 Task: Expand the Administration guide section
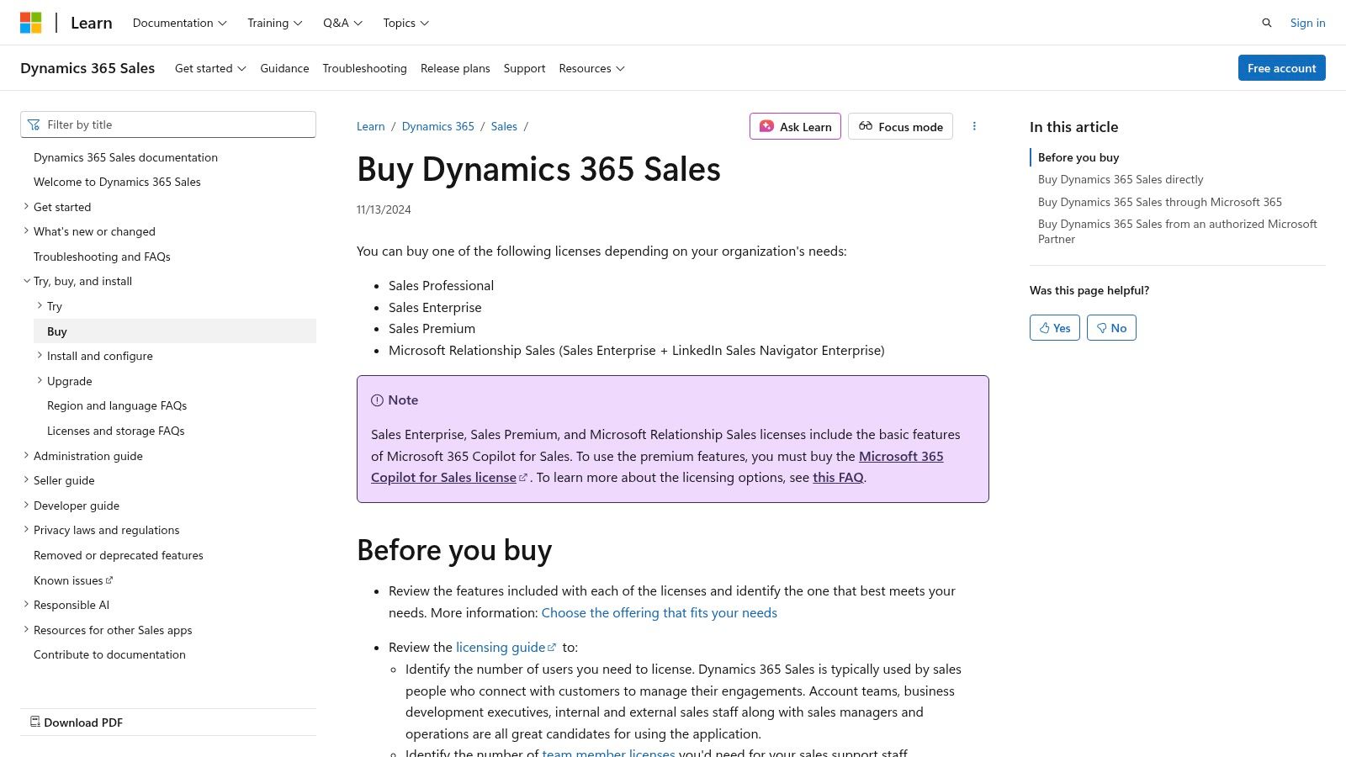point(26,455)
